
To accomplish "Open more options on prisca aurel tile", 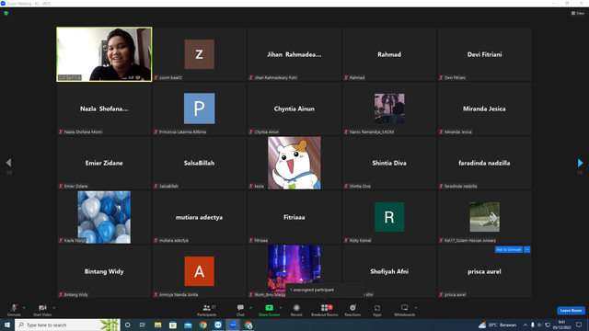I will coord(527,249).
